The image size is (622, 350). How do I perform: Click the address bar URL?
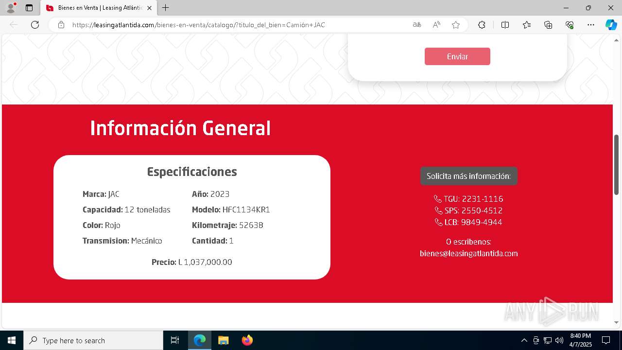pos(199,25)
